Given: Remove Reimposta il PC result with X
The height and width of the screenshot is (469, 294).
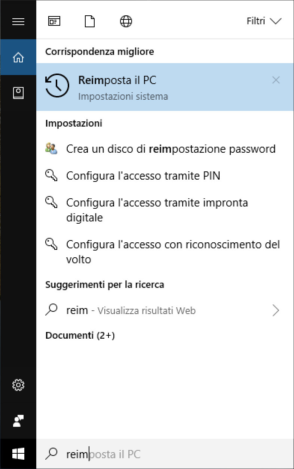Looking at the screenshot, I should (276, 80).
